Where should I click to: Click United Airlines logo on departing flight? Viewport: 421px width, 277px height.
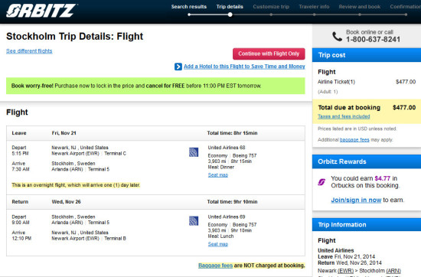[x=194, y=152]
